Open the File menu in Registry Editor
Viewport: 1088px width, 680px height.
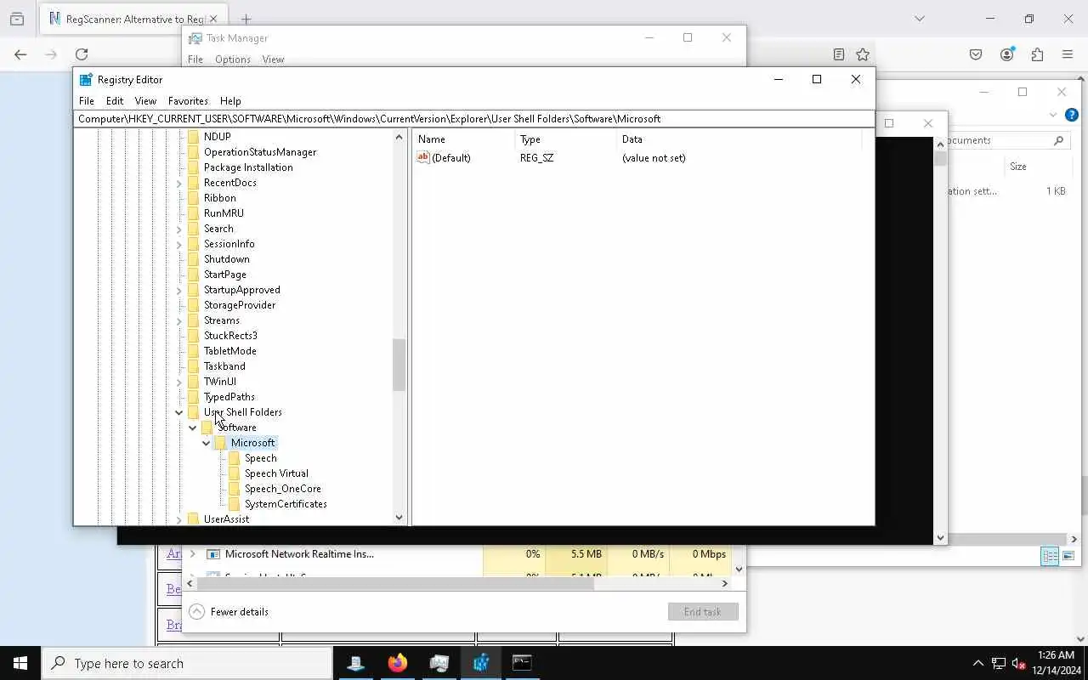(x=87, y=100)
